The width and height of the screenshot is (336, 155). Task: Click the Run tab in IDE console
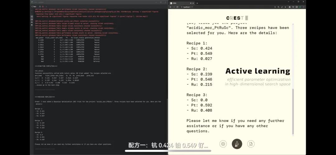point(34,7)
